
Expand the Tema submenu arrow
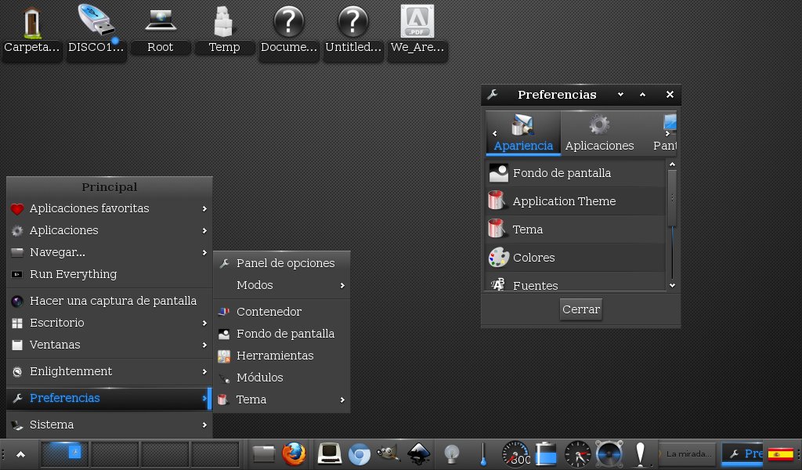pos(342,399)
